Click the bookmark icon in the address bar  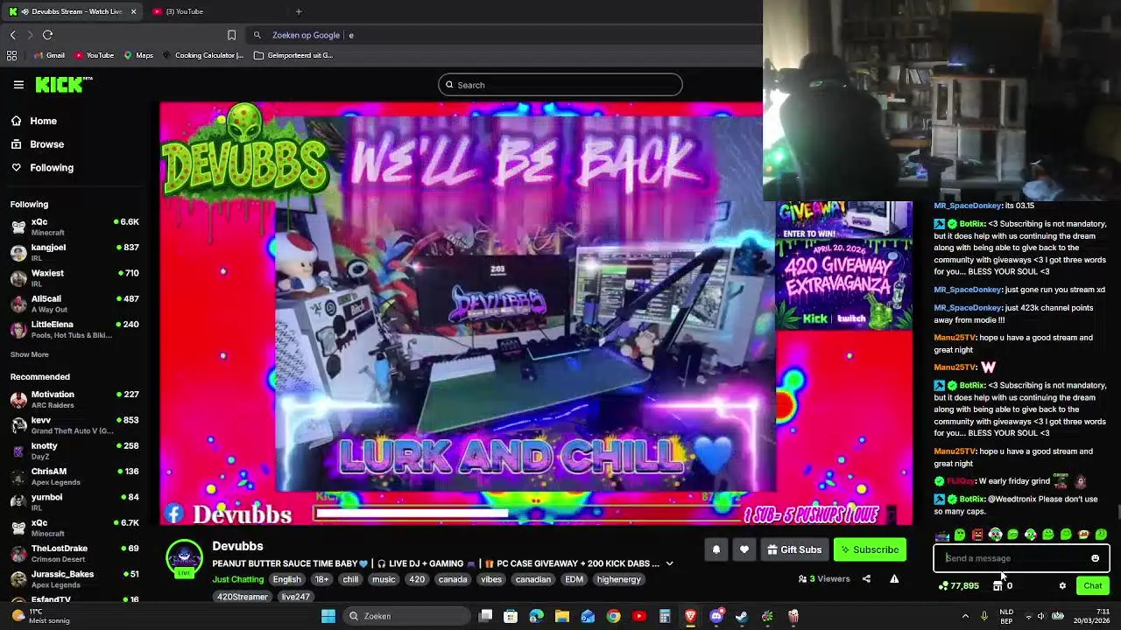coord(231,35)
